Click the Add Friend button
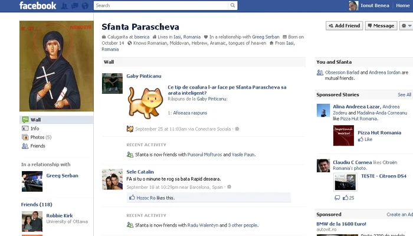This screenshot has width=413, height=236. (x=344, y=25)
